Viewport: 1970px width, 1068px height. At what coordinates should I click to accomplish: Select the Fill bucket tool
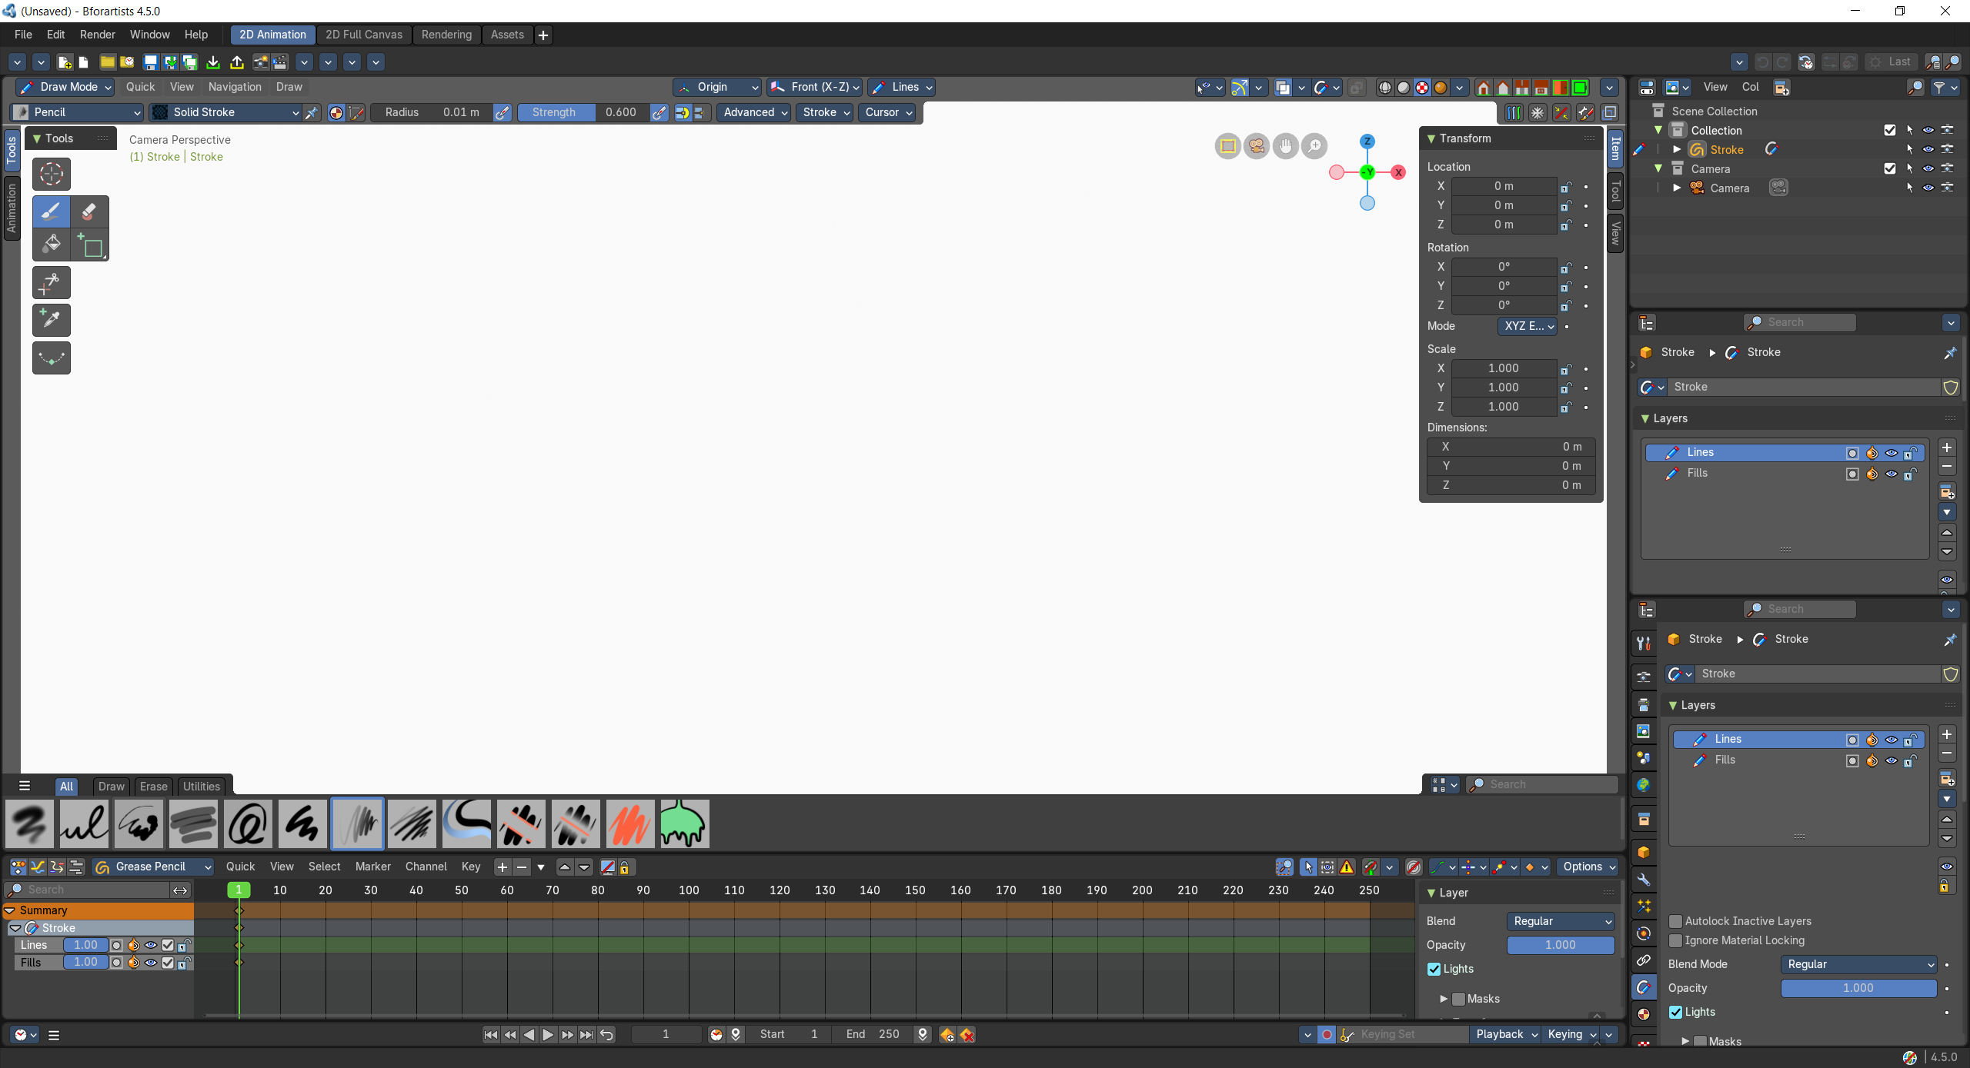[52, 245]
